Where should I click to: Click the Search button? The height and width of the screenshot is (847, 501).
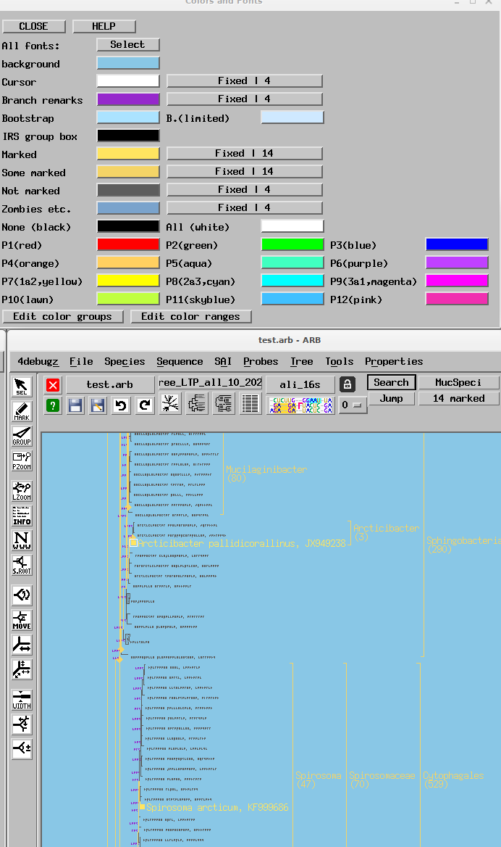tap(392, 382)
